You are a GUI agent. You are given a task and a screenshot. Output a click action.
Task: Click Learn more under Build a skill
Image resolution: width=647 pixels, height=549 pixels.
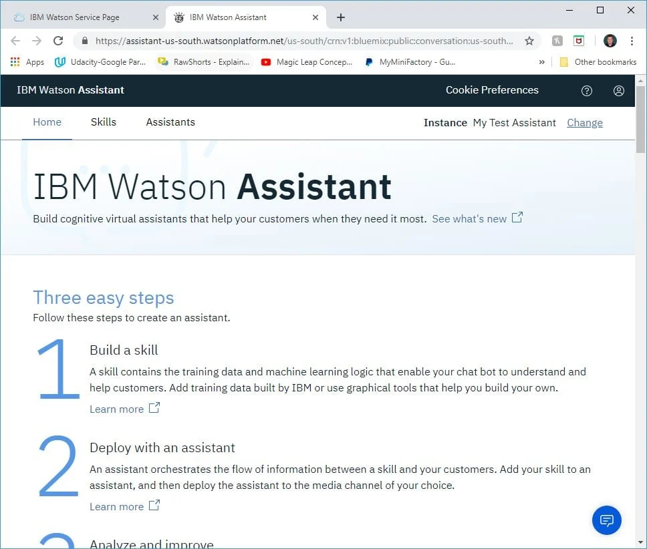coord(124,409)
